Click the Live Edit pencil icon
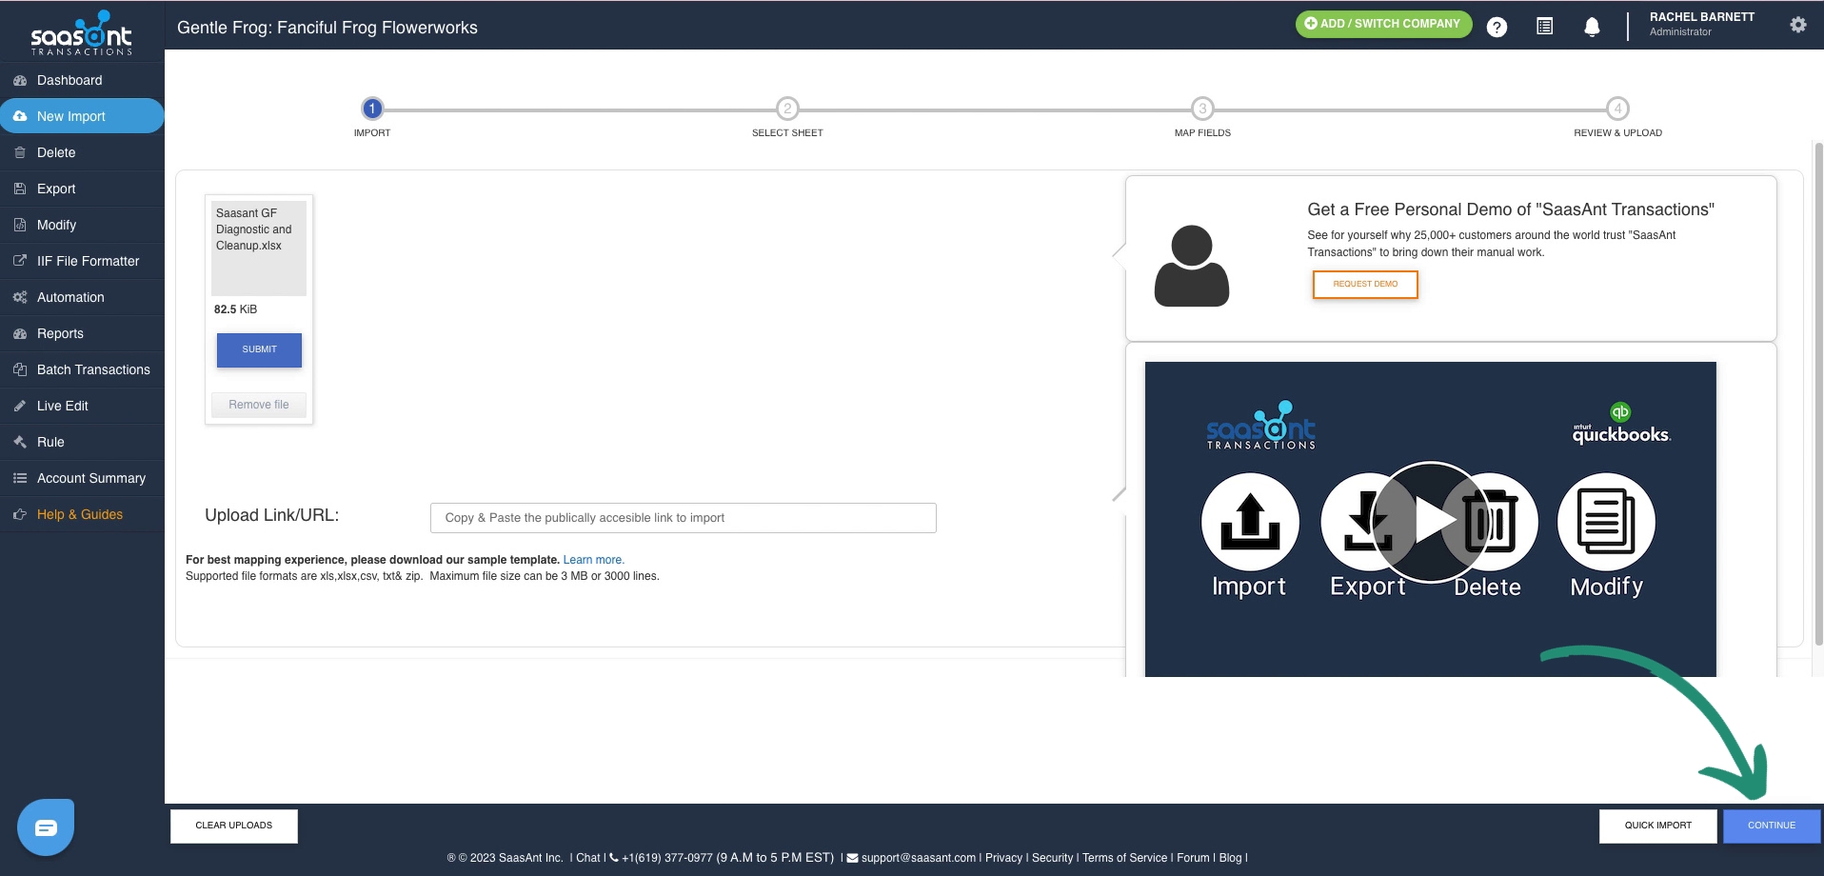 click(20, 406)
